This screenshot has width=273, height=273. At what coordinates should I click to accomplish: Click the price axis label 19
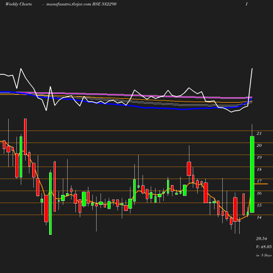[x=259, y=157]
